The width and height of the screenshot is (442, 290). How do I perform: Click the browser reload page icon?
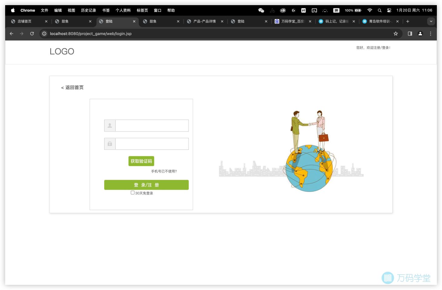(x=32, y=34)
